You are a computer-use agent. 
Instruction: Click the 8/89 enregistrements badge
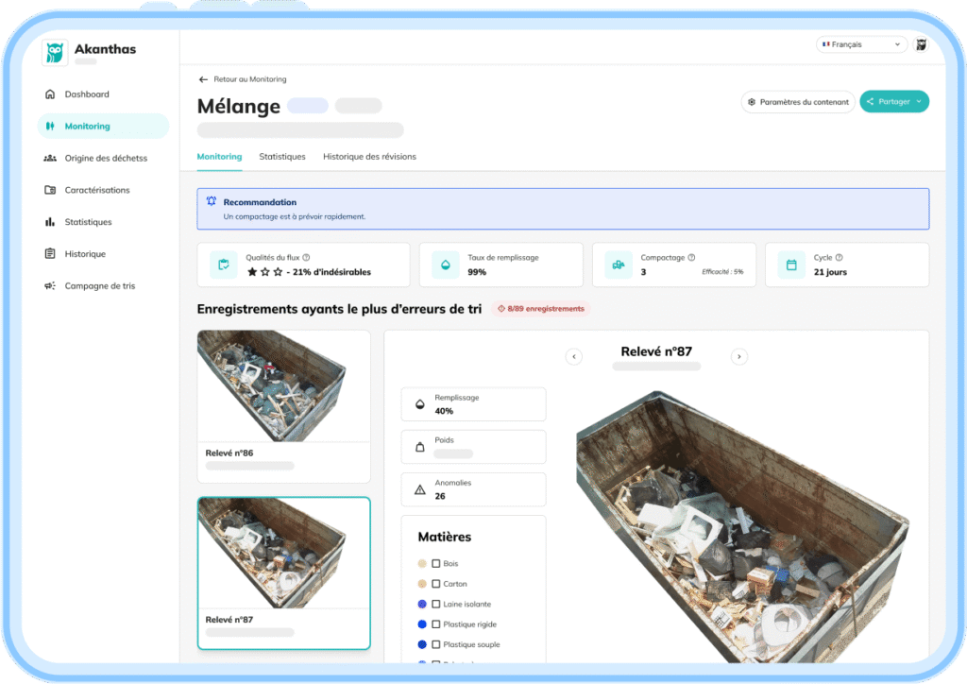tap(541, 308)
